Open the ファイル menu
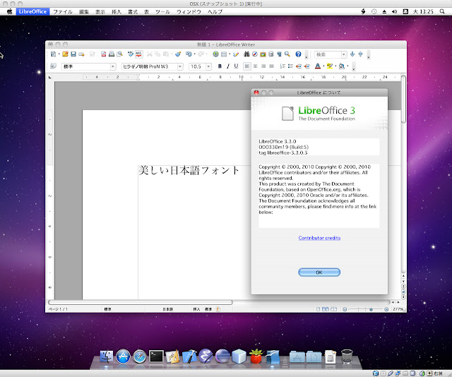Image resolution: width=452 pixels, height=377 pixels. [x=63, y=12]
